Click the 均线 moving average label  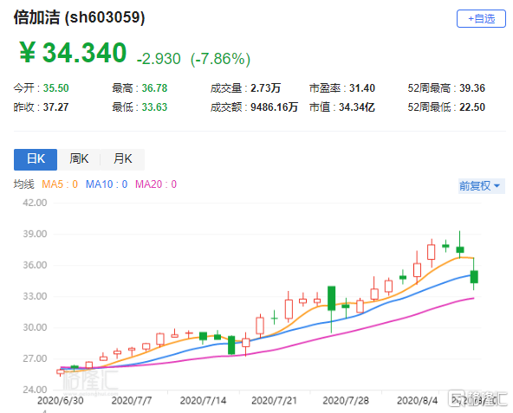click(23, 184)
